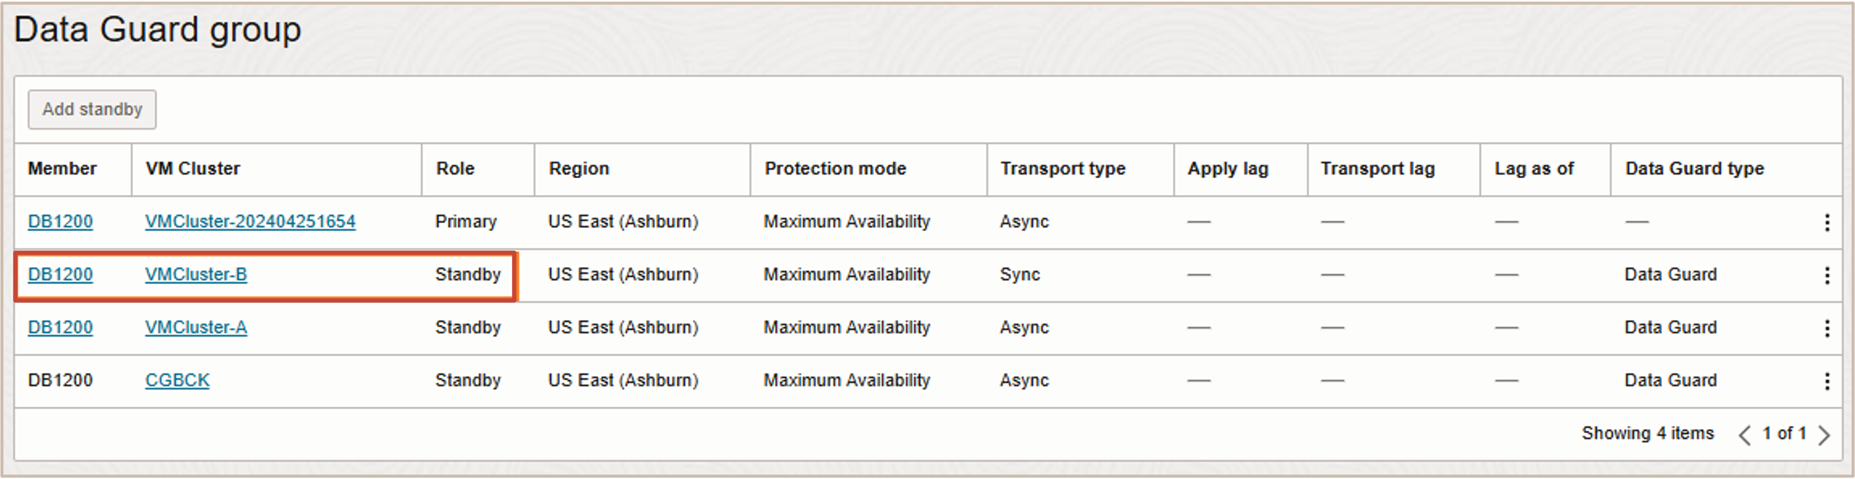Click the Add standby button
Image resolution: width=1855 pixels, height=479 pixels.
[x=92, y=109]
